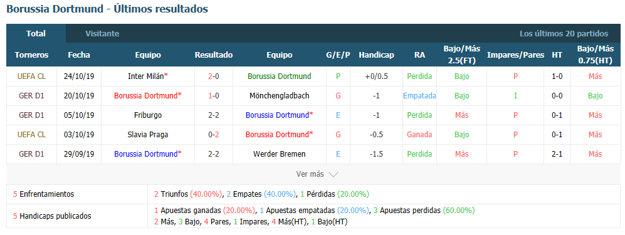Screen dimensions: 625x235
Task: Click the Empatada RA cell
Action: point(419,96)
